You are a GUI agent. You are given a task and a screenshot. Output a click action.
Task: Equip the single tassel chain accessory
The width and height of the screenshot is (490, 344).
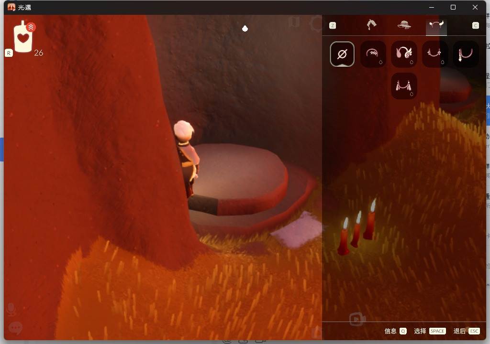466,54
